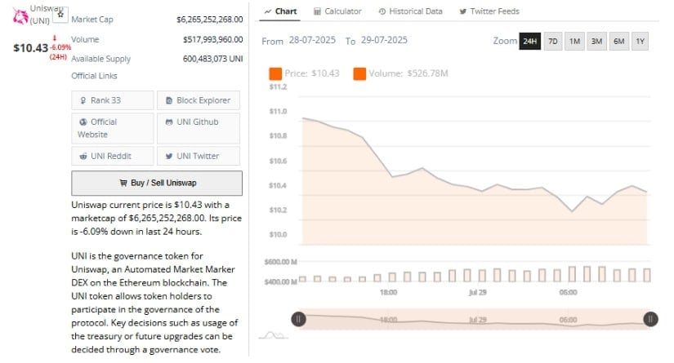Click the Calculator tab icon

pos(317,11)
